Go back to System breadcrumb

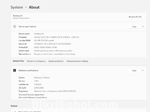[x=17, y=7]
